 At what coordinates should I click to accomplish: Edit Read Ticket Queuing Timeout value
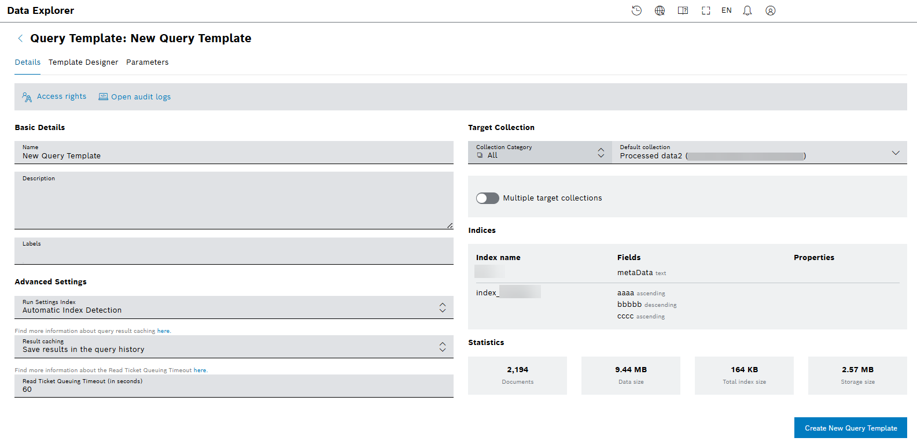[234, 385]
